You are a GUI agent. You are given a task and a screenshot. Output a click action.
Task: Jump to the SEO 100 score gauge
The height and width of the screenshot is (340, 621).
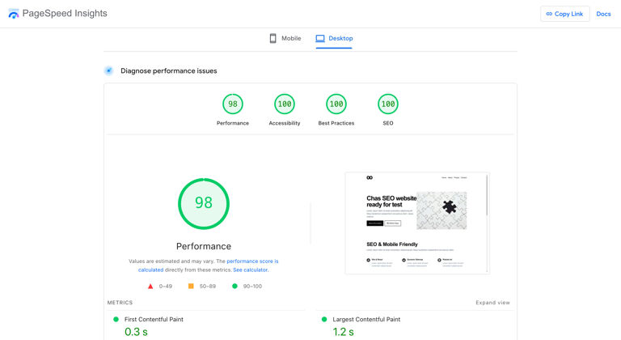pos(388,104)
